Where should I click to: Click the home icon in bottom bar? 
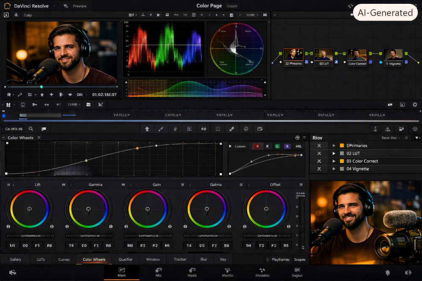tap(388, 273)
